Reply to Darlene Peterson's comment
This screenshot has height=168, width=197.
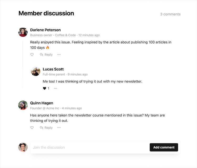(x=46, y=55)
